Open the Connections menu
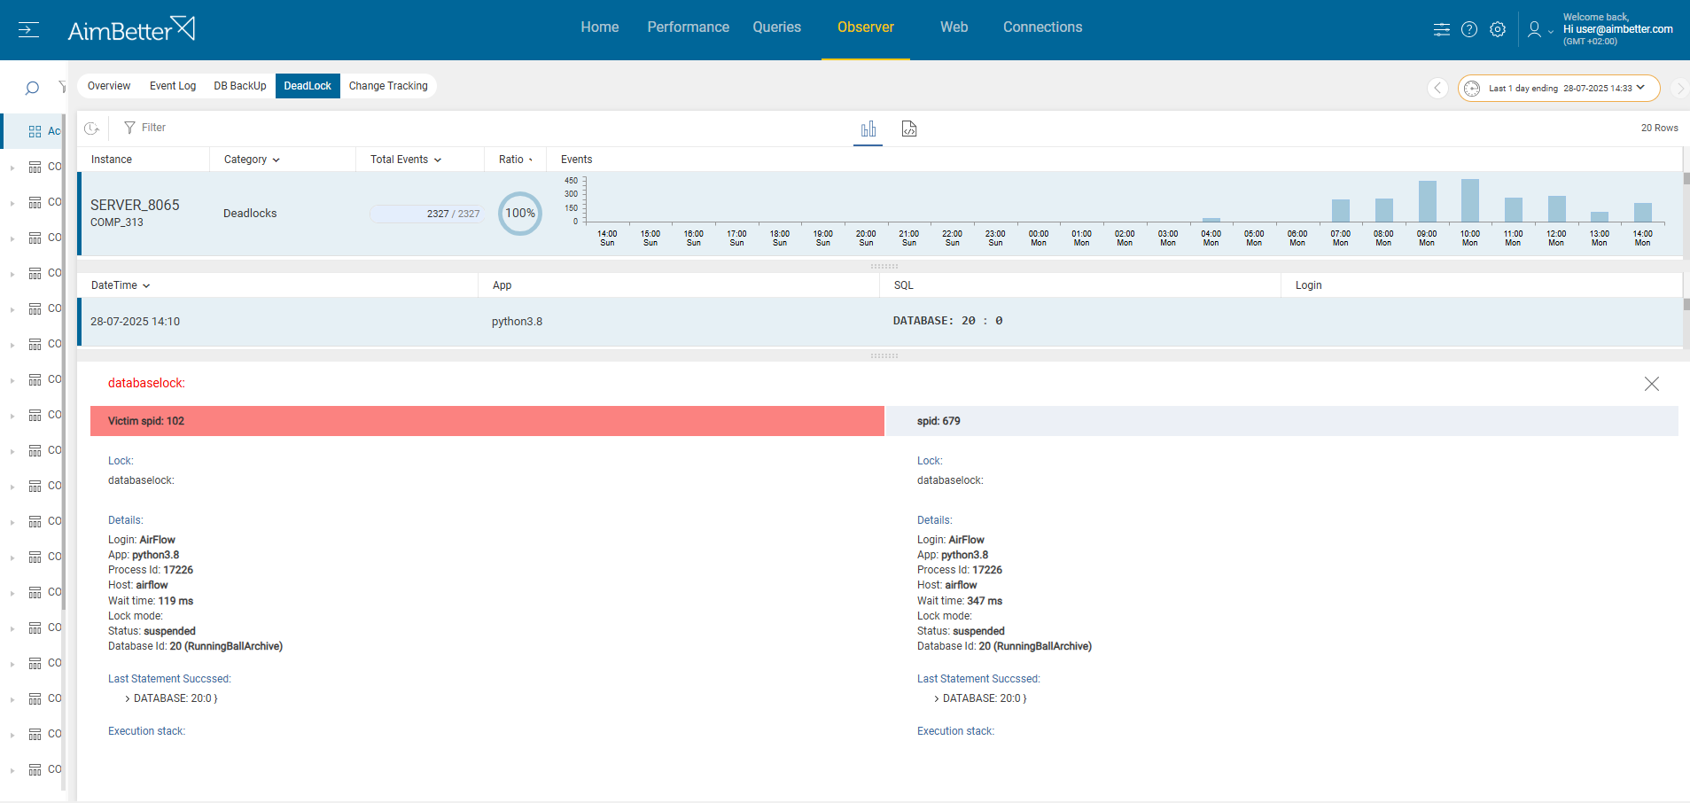The image size is (1690, 803). [x=1043, y=27]
